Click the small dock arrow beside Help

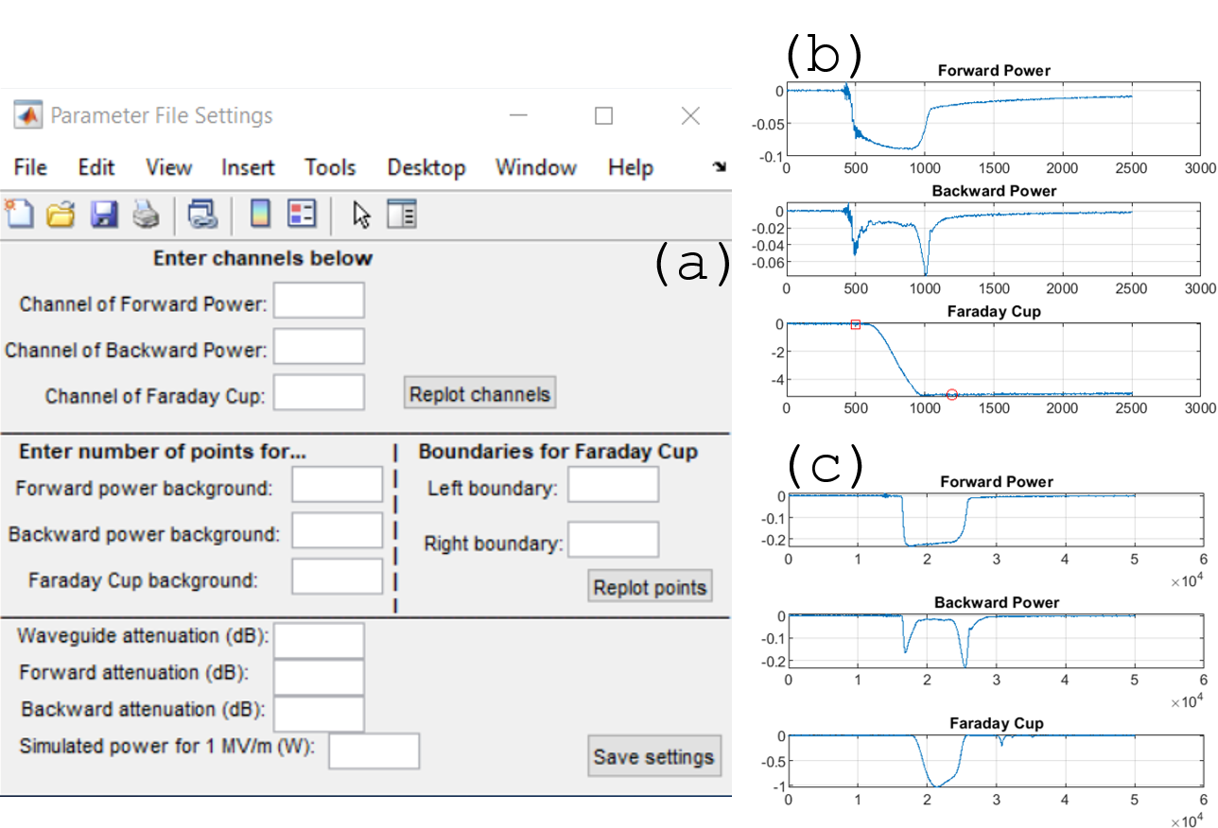click(x=720, y=166)
